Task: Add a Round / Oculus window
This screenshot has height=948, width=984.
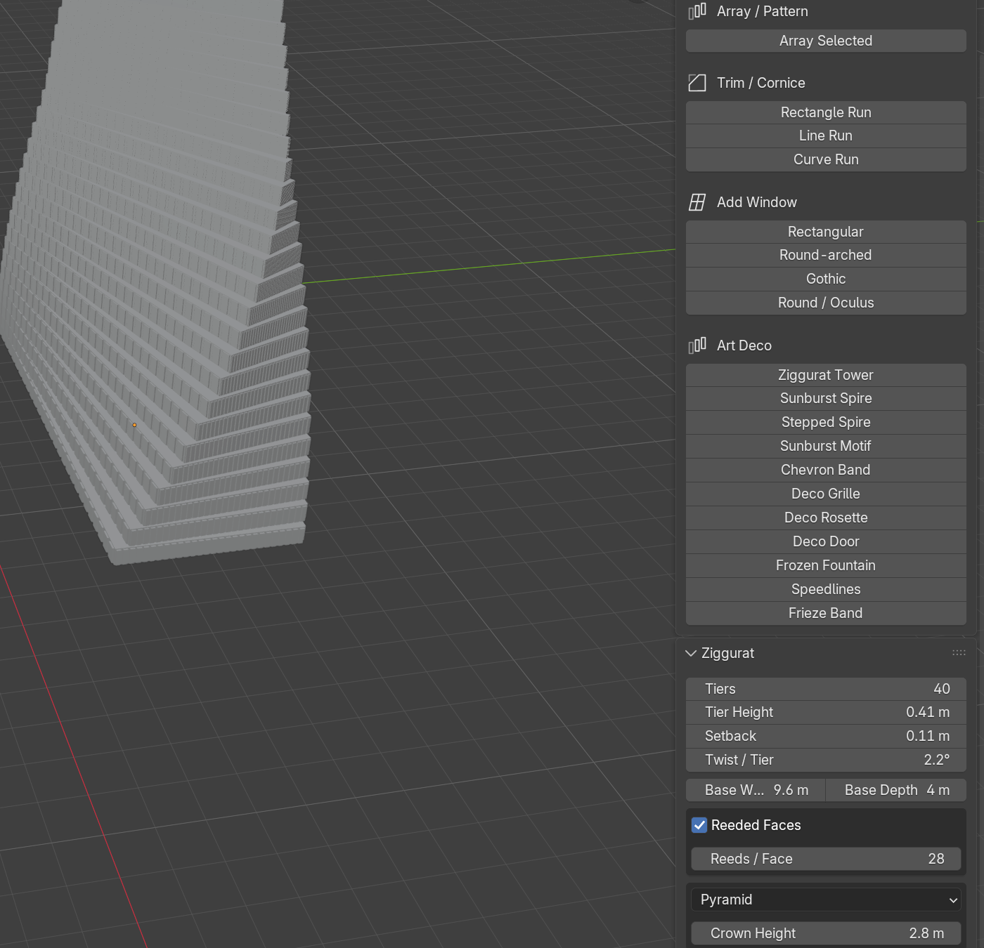Action: (x=826, y=303)
